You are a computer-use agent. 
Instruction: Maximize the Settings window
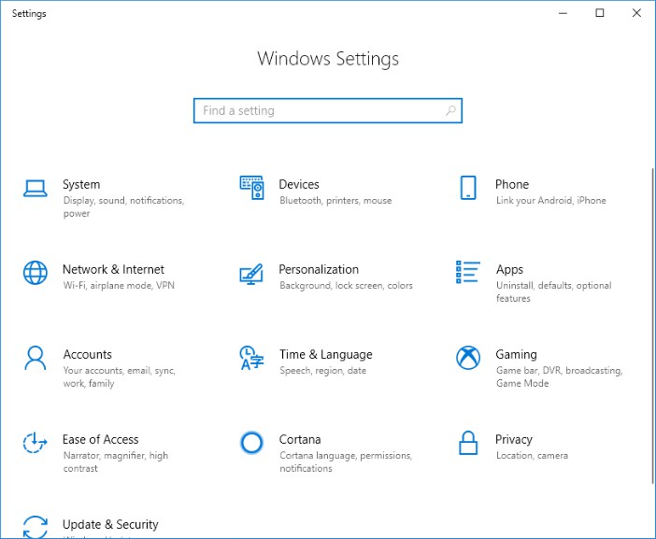[x=600, y=13]
